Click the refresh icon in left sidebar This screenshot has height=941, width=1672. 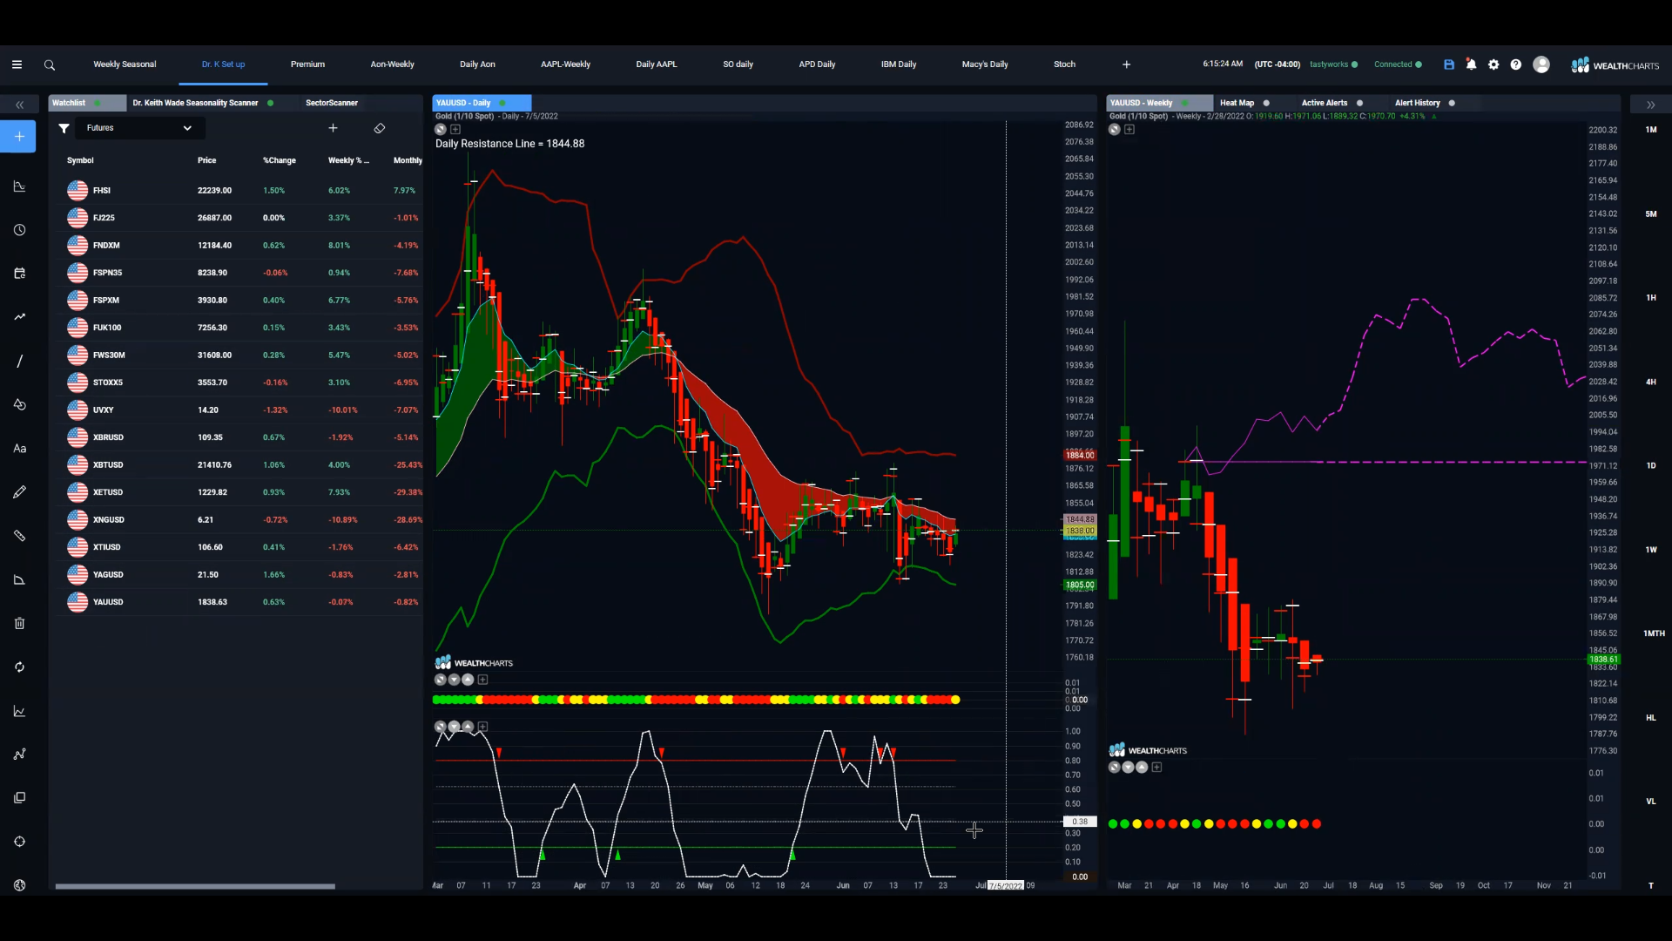(x=19, y=667)
